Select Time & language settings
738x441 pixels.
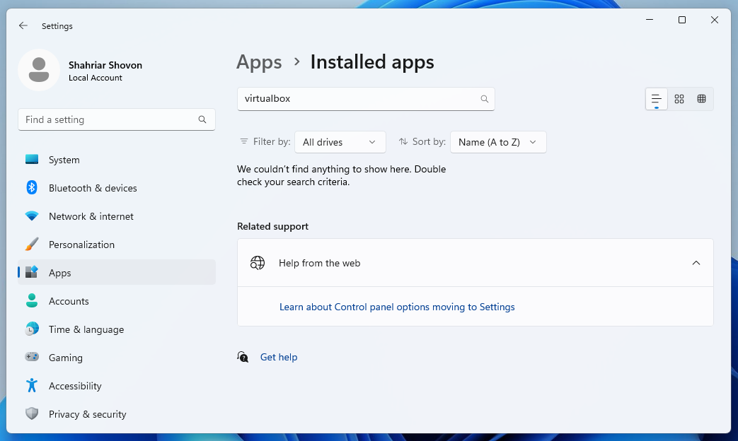tap(87, 329)
